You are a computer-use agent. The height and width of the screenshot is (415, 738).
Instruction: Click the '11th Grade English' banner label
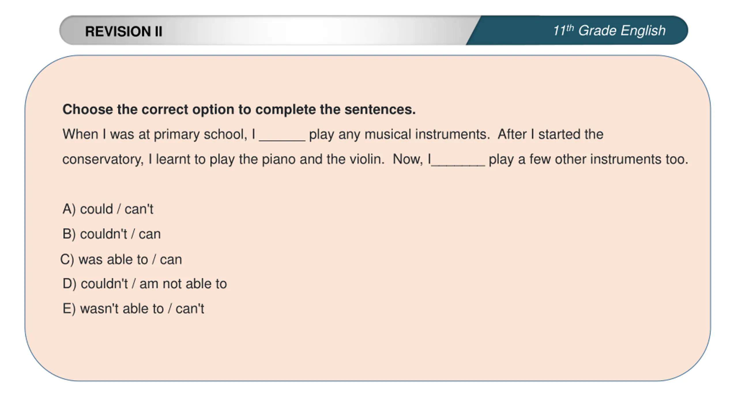point(609,31)
